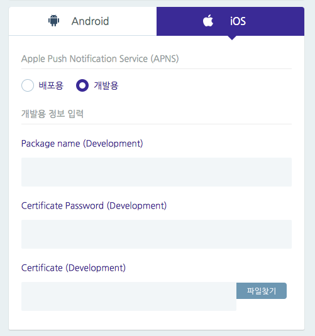Click the 개발용 label text

(106, 85)
